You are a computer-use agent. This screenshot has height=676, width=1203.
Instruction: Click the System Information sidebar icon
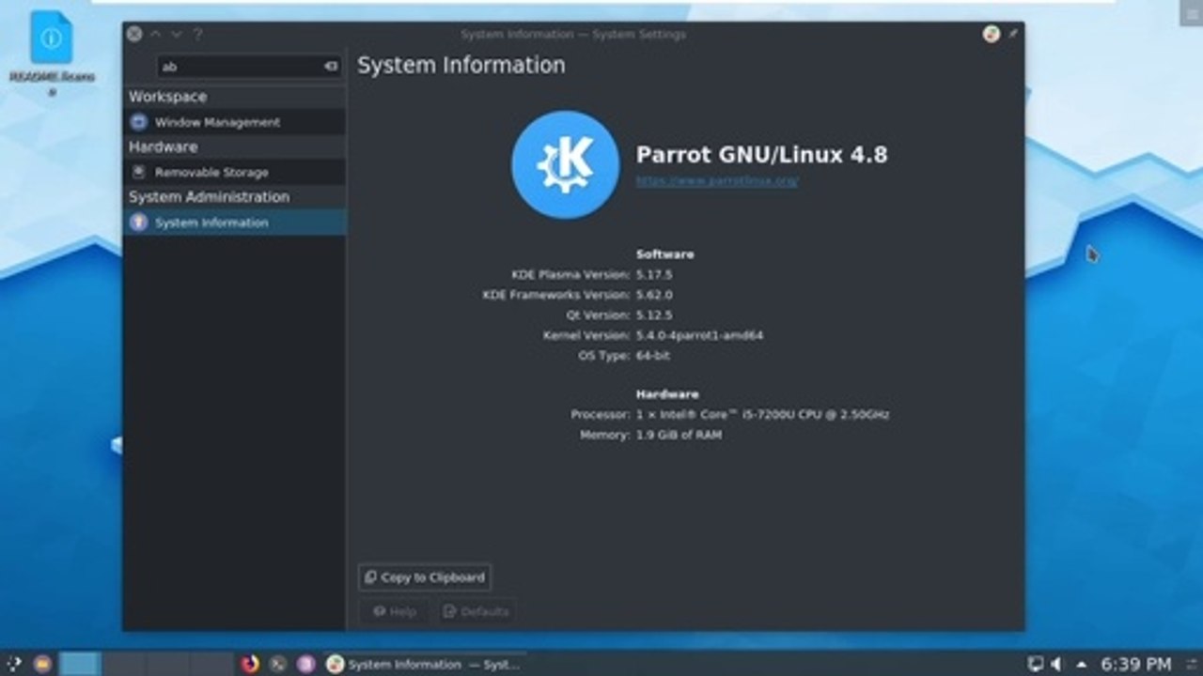pos(138,223)
